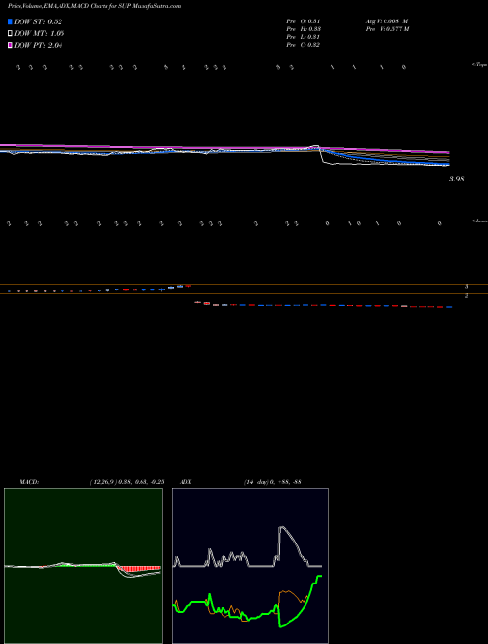The image size is (488, 644).
Task: Click the magenta DOW PT legend swatch
Action: 10,45
